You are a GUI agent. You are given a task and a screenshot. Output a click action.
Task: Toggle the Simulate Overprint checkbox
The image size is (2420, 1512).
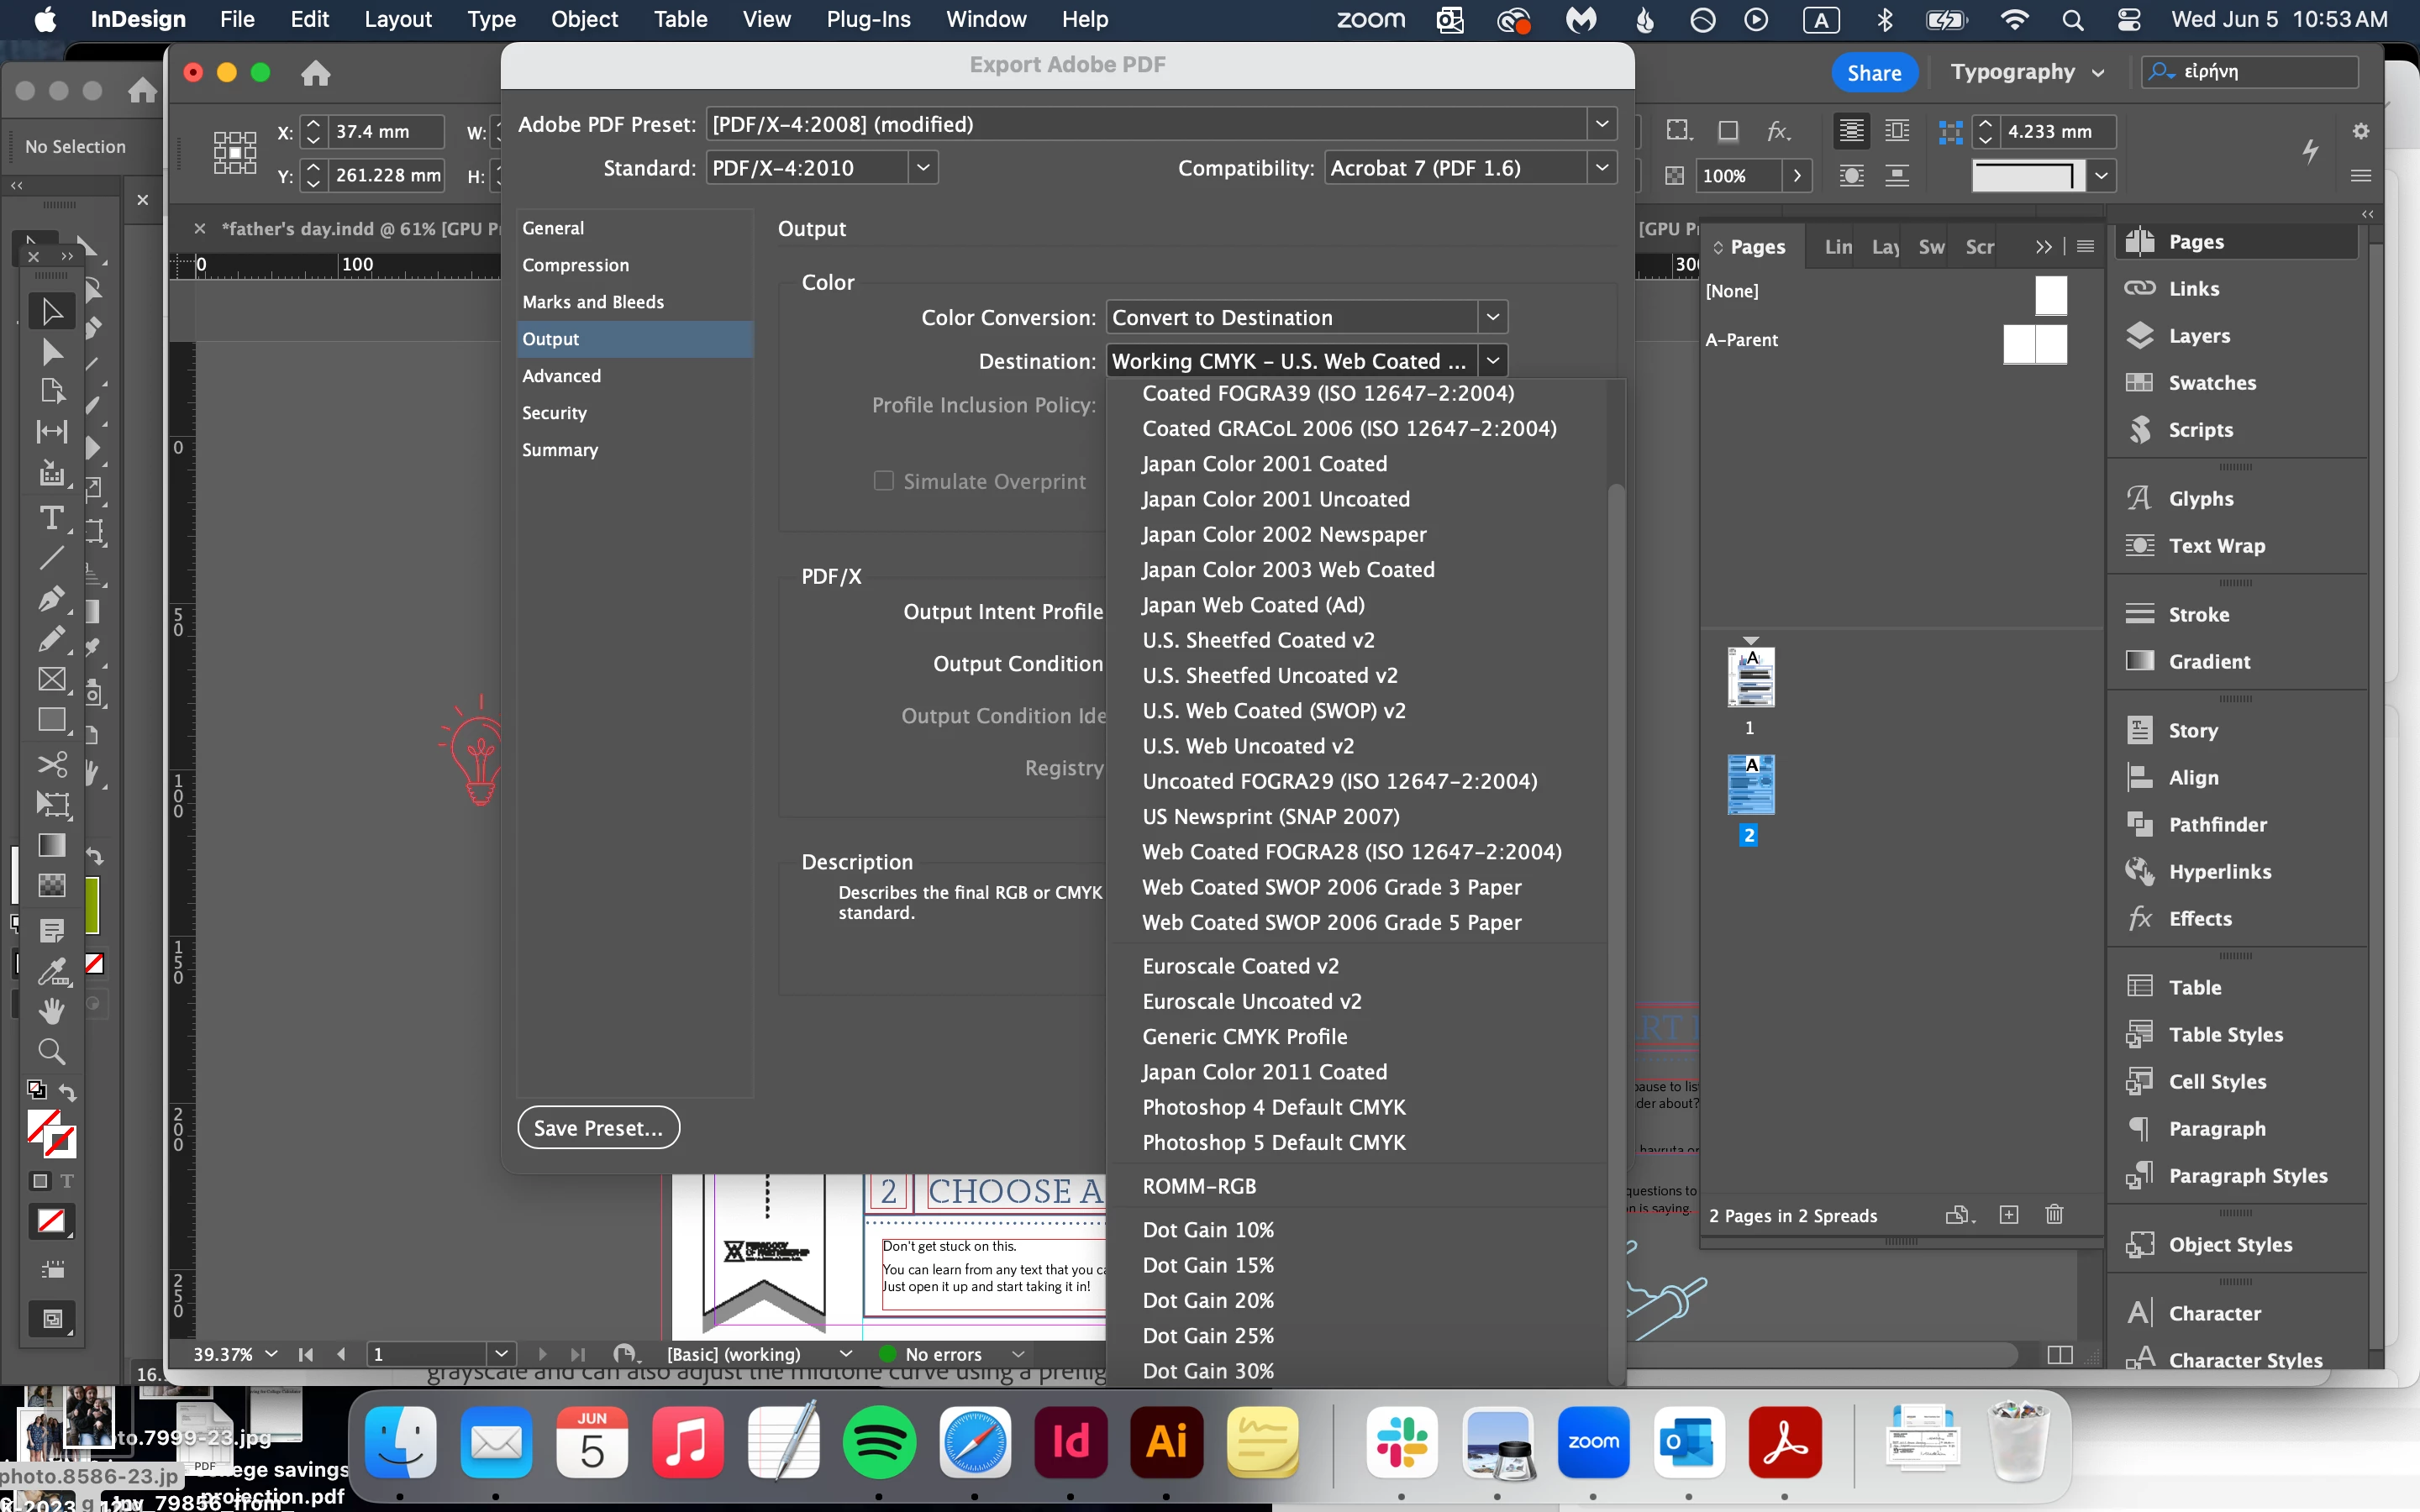(883, 481)
